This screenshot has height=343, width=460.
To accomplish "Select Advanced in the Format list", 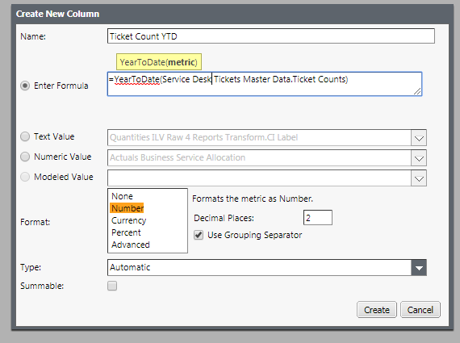I will (131, 245).
